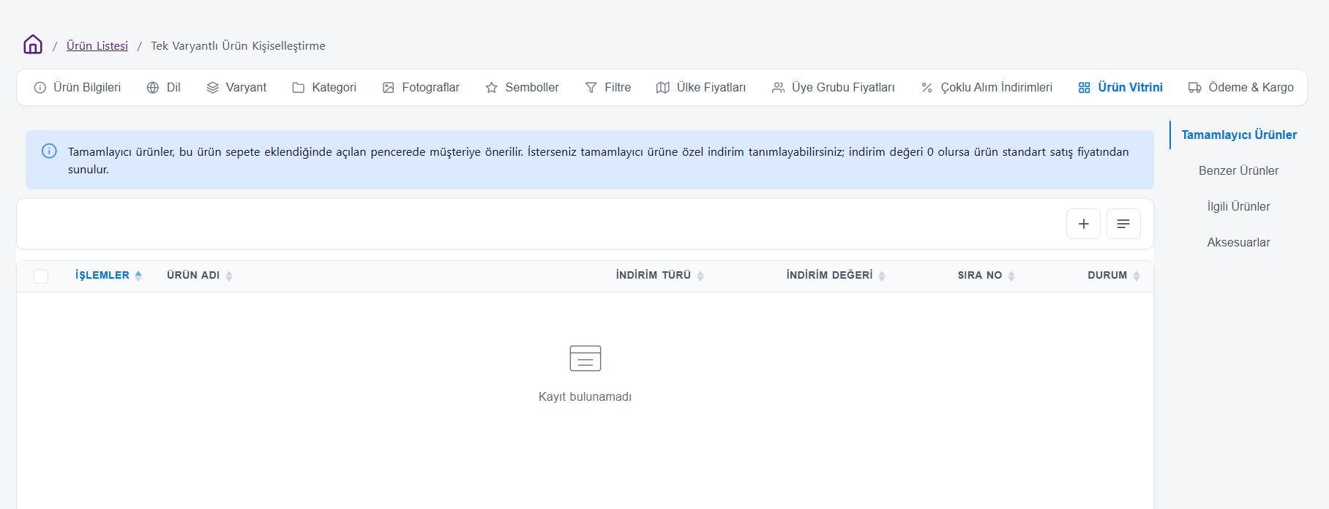1329x509 pixels.
Task: Sort table by İndirim Türü column
Action: (660, 276)
